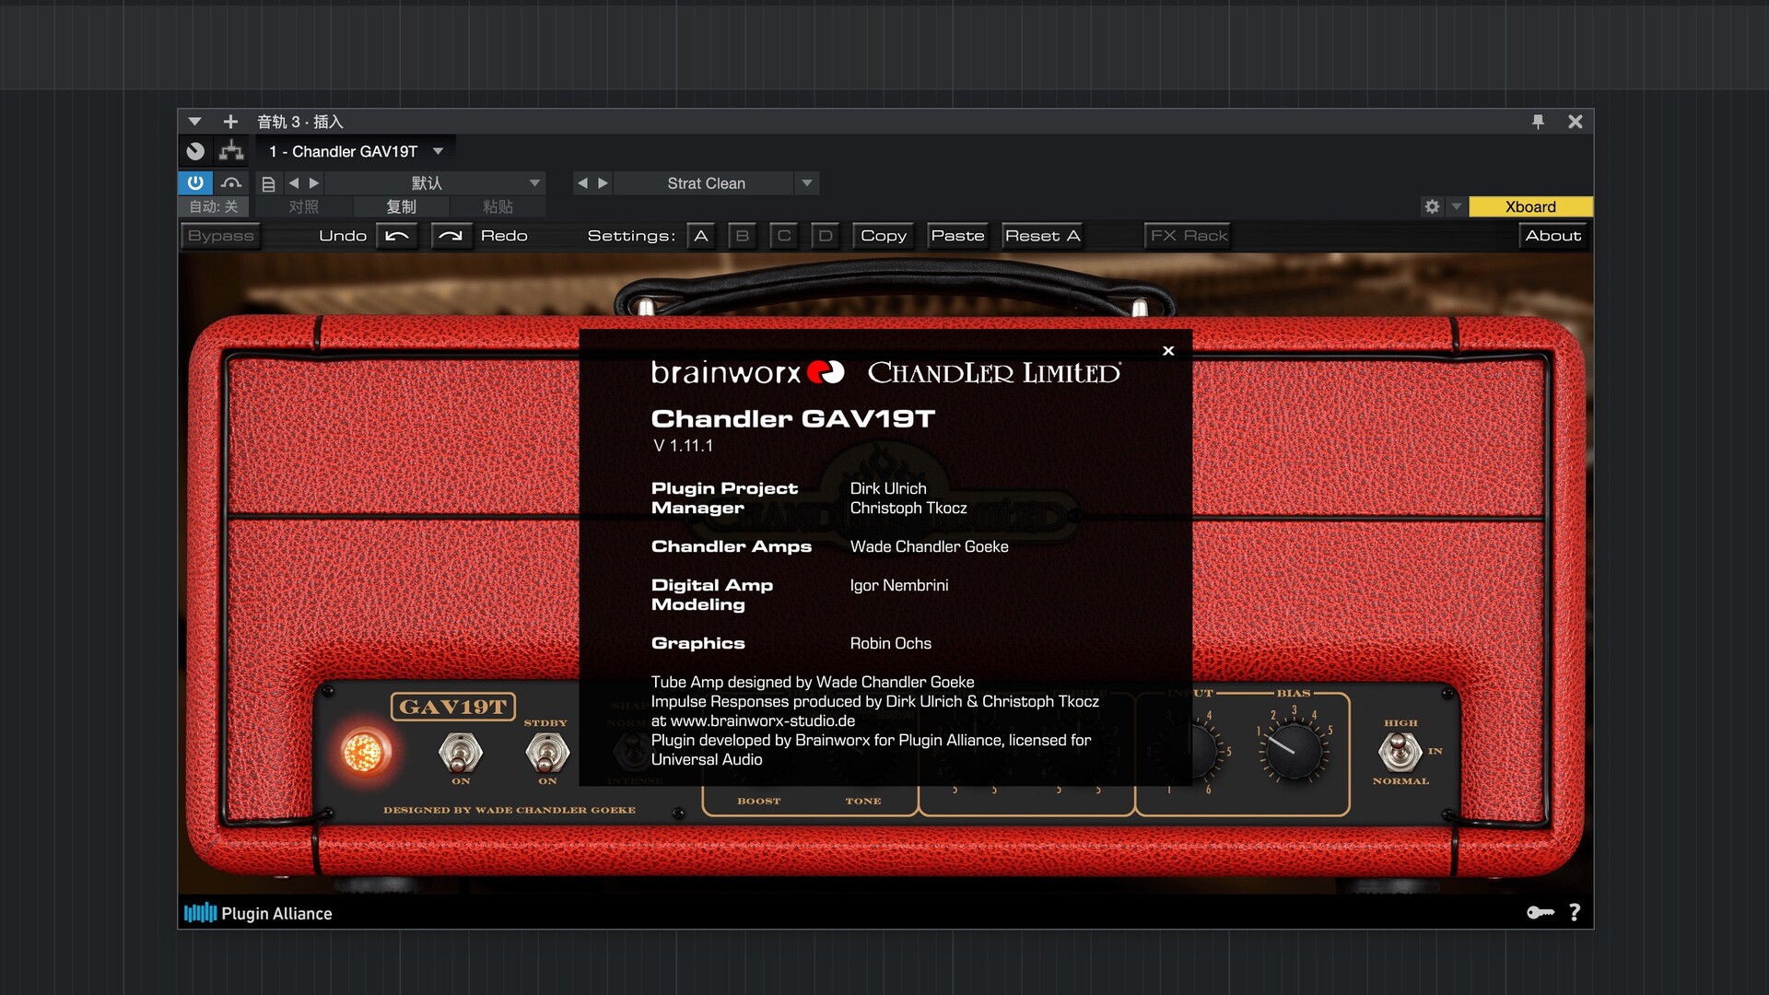Click the 粘贴 paste button
The height and width of the screenshot is (995, 1769).
pyautogui.click(x=498, y=207)
